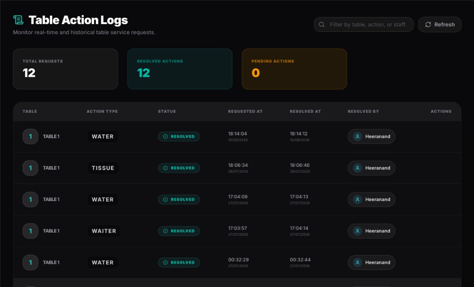Click Heeranand user chip in 17:04:09 row
This screenshot has width=474, height=287.
[x=371, y=200]
